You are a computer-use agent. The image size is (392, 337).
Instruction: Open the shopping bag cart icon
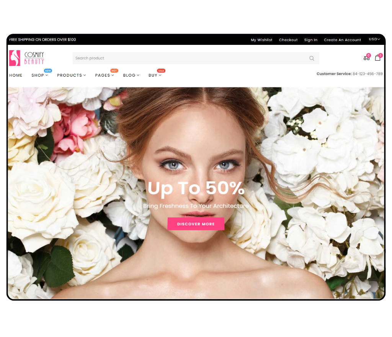(378, 58)
